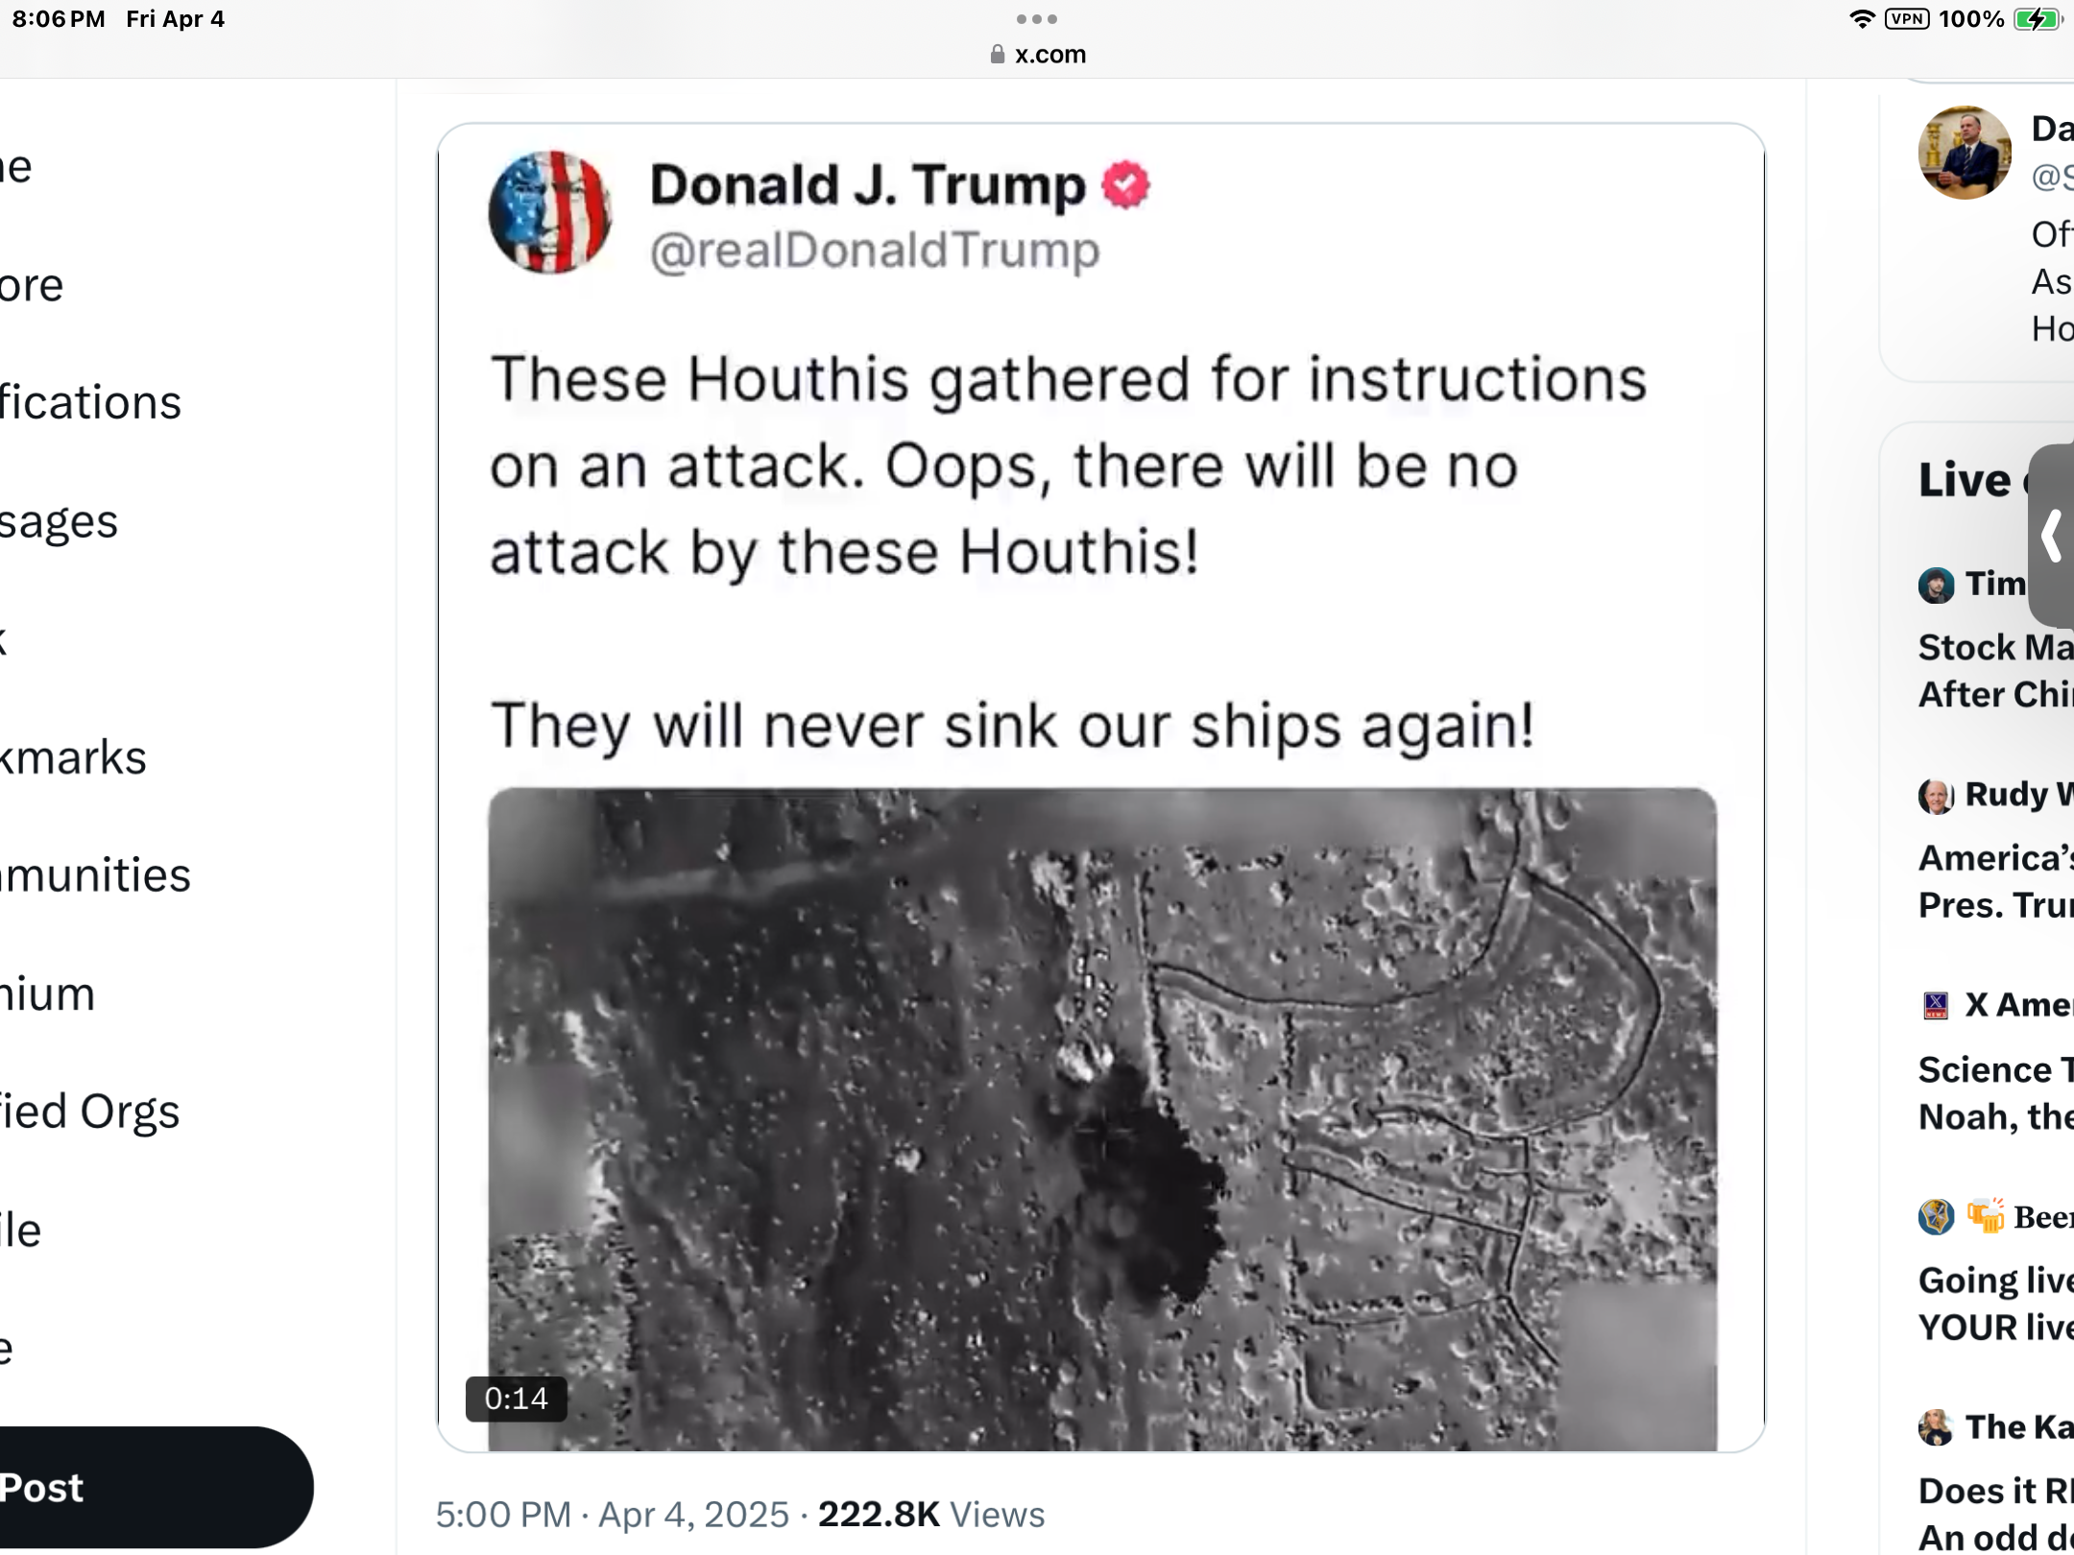Open Donald J. Trump's flag profile avatar
2074x1555 pixels.
coord(550,212)
